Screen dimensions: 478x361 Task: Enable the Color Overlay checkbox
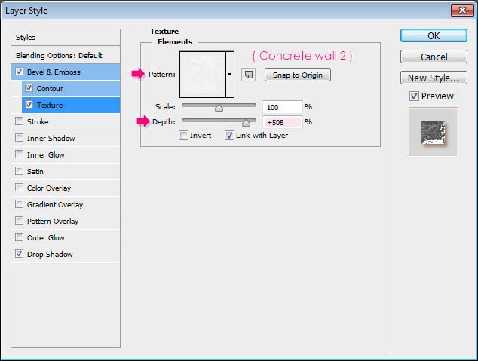19,188
